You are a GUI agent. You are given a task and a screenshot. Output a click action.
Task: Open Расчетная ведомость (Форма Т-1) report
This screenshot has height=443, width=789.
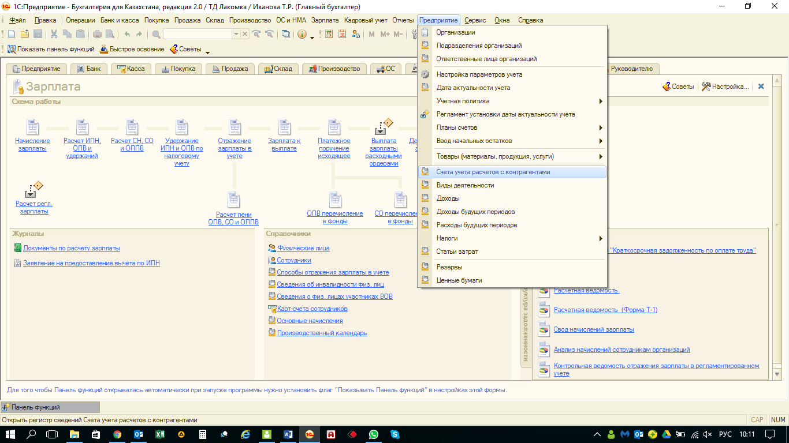[605, 310]
